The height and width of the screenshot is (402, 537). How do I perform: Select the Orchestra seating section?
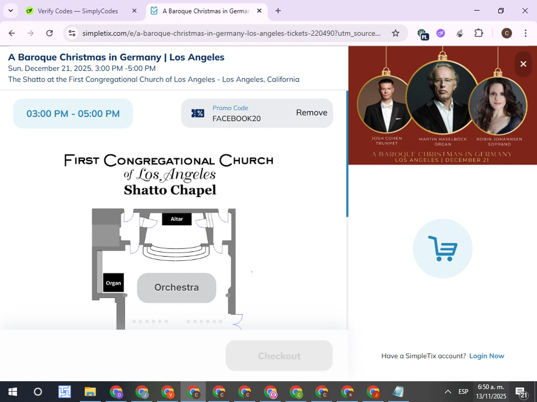176,288
